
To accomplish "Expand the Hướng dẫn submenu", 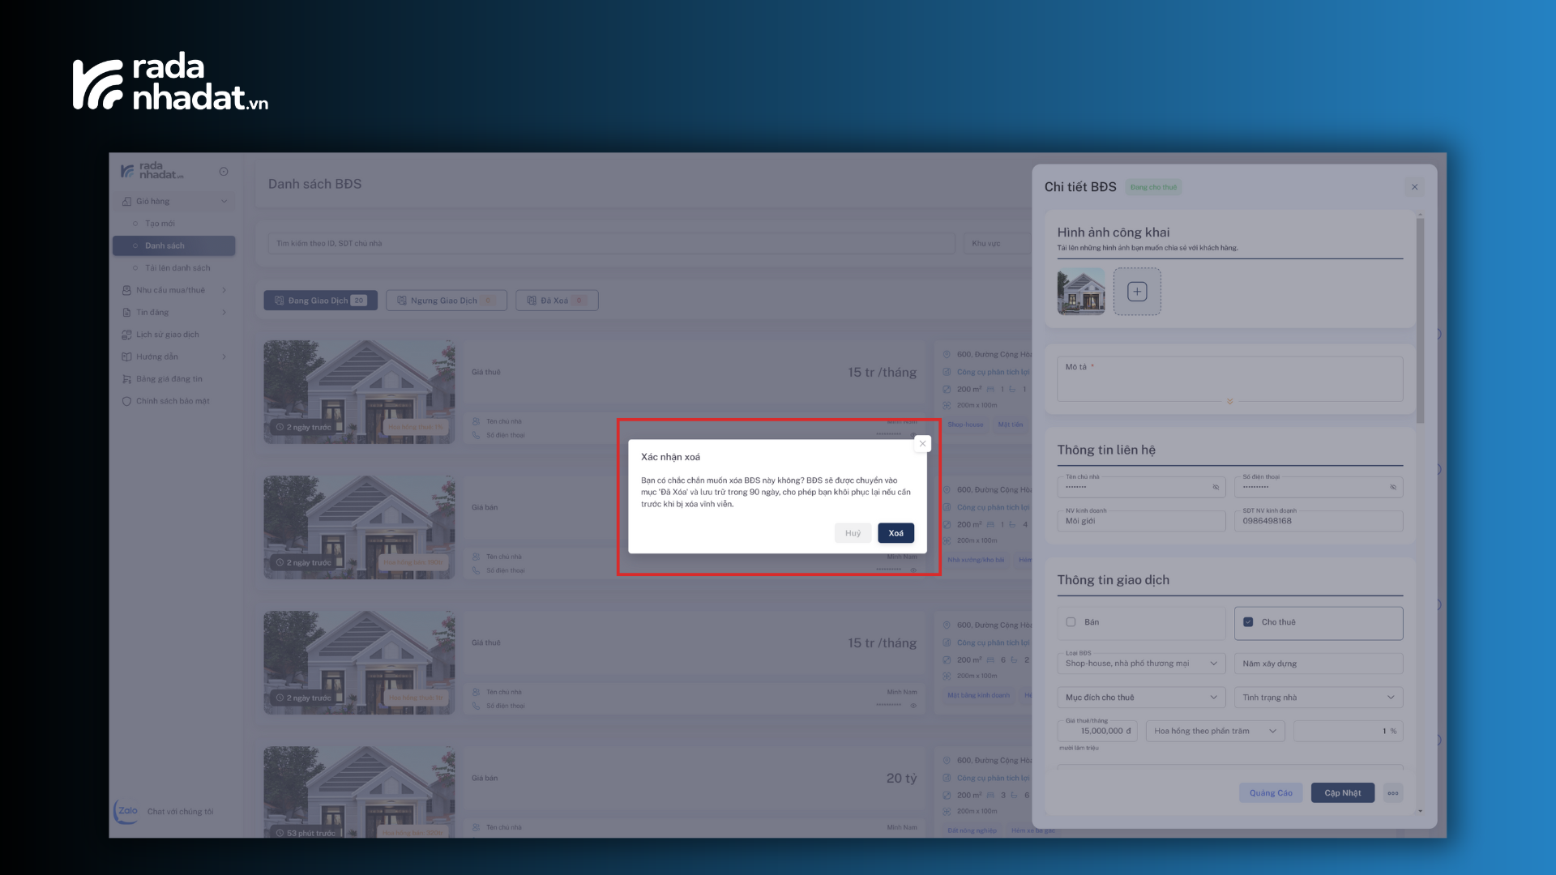I will coord(224,356).
